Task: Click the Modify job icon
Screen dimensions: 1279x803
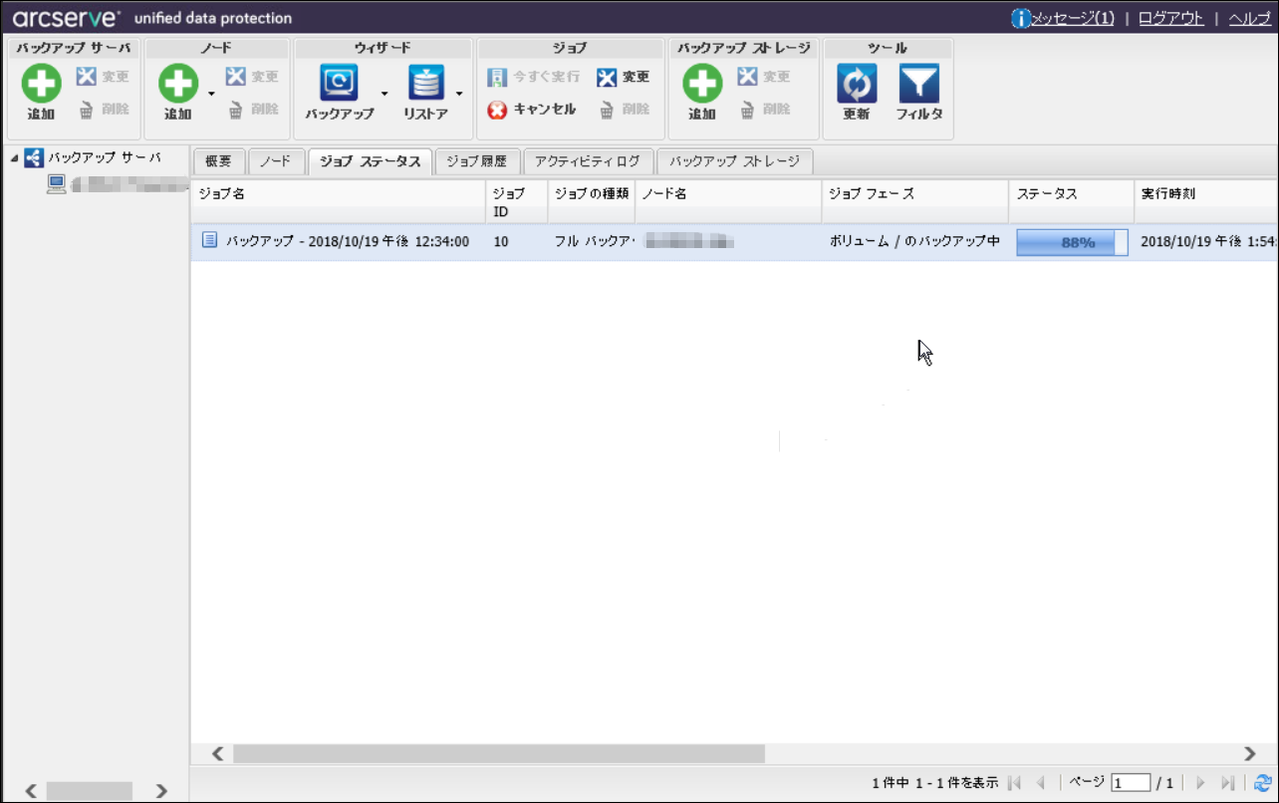Action: pyautogui.click(x=607, y=77)
